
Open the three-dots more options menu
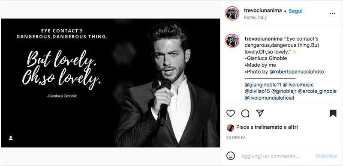pos(332,14)
